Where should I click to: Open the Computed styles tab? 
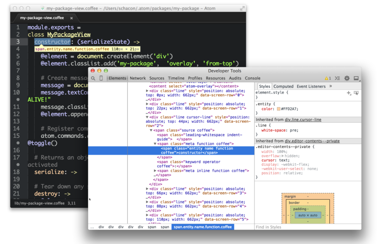click(x=283, y=87)
